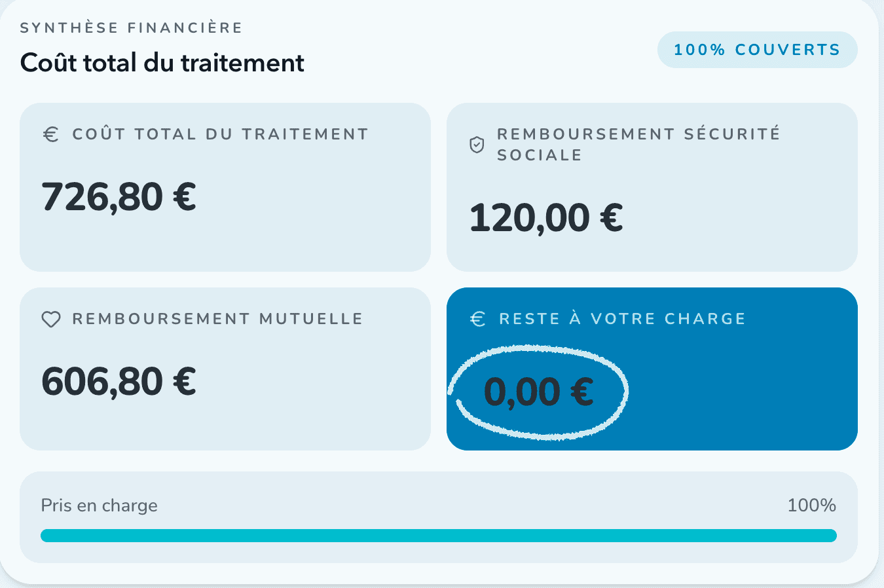Screen dimensions: 884x588
Task: Toggle the Pris en charge coverage bar
Action: (x=439, y=517)
